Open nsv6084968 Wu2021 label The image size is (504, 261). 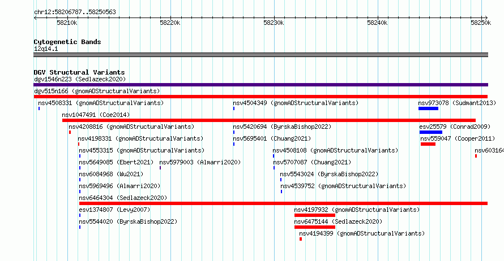(x=111, y=174)
